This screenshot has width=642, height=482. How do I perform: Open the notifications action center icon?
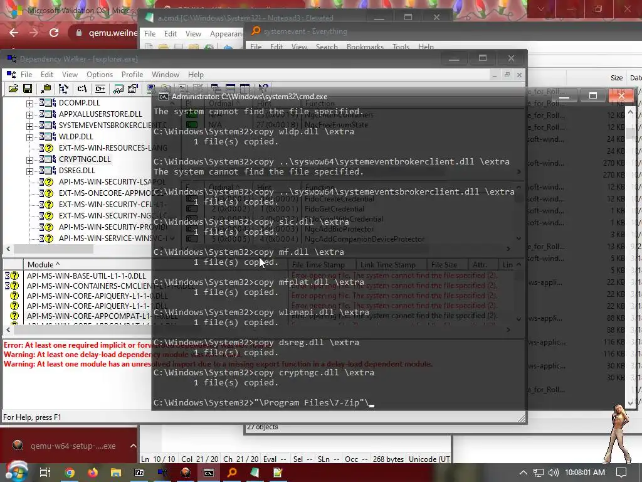[621, 473]
